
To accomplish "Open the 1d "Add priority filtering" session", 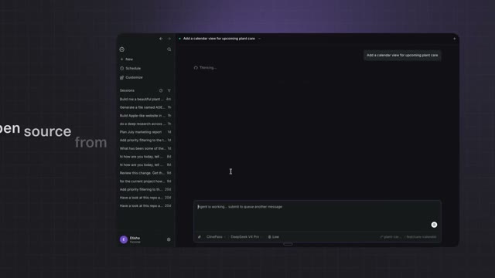I will 145,140.
